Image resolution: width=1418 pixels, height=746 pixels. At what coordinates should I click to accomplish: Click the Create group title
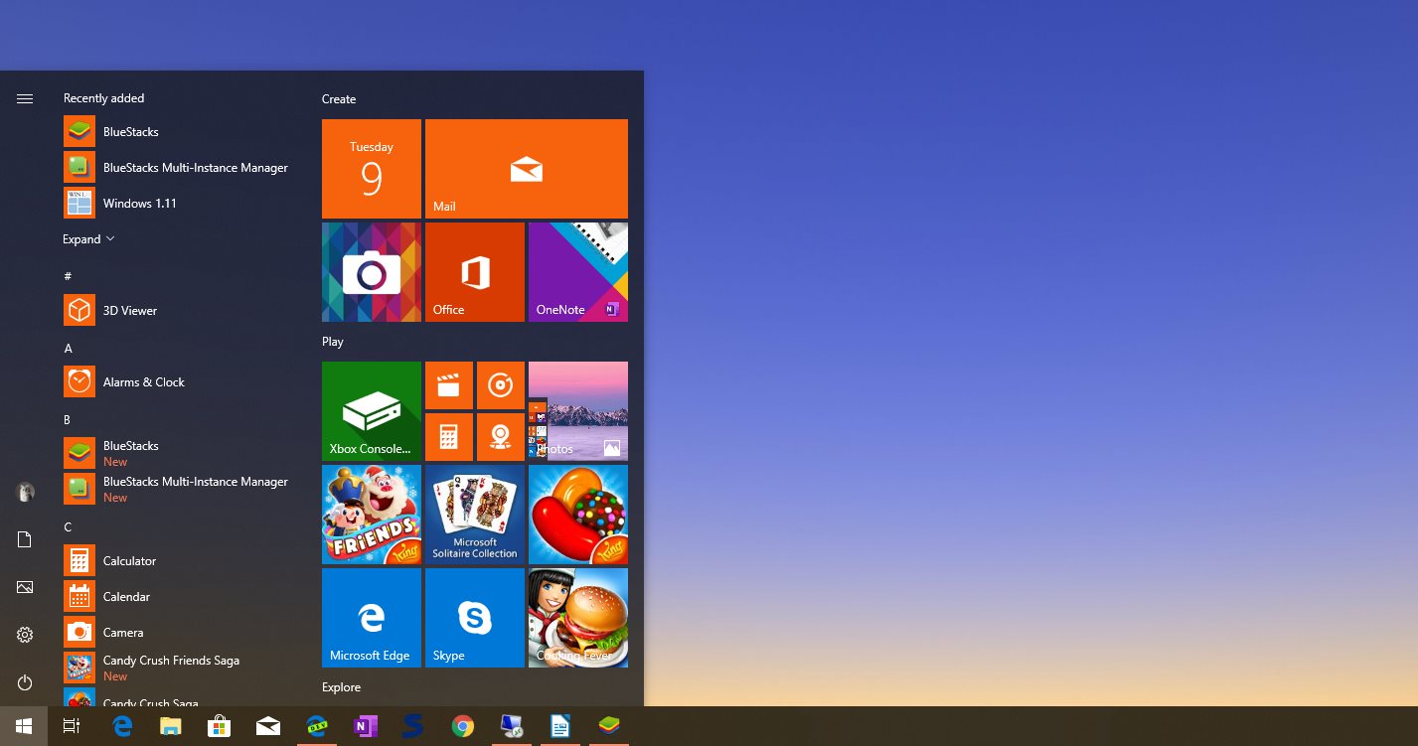(339, 99)
